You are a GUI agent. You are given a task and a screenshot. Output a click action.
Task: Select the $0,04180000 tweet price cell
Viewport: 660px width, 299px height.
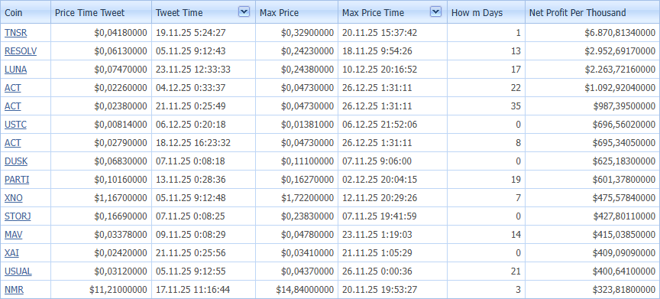point(102,33)
